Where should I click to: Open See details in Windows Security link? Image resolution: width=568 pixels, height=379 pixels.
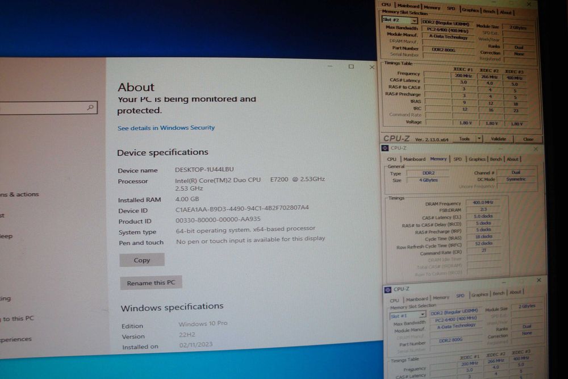(166, 127)
